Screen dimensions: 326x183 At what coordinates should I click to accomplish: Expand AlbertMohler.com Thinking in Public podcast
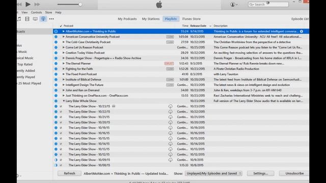click(x=64, y=32)
